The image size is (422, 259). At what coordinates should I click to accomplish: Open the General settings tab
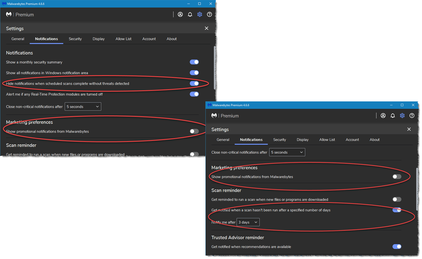coord(18,39)
